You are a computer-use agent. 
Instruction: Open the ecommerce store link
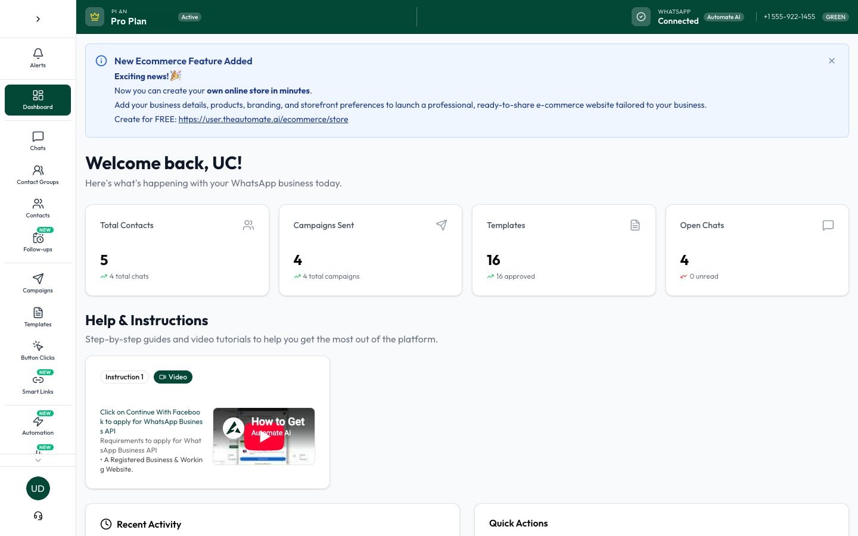point(263,119)
